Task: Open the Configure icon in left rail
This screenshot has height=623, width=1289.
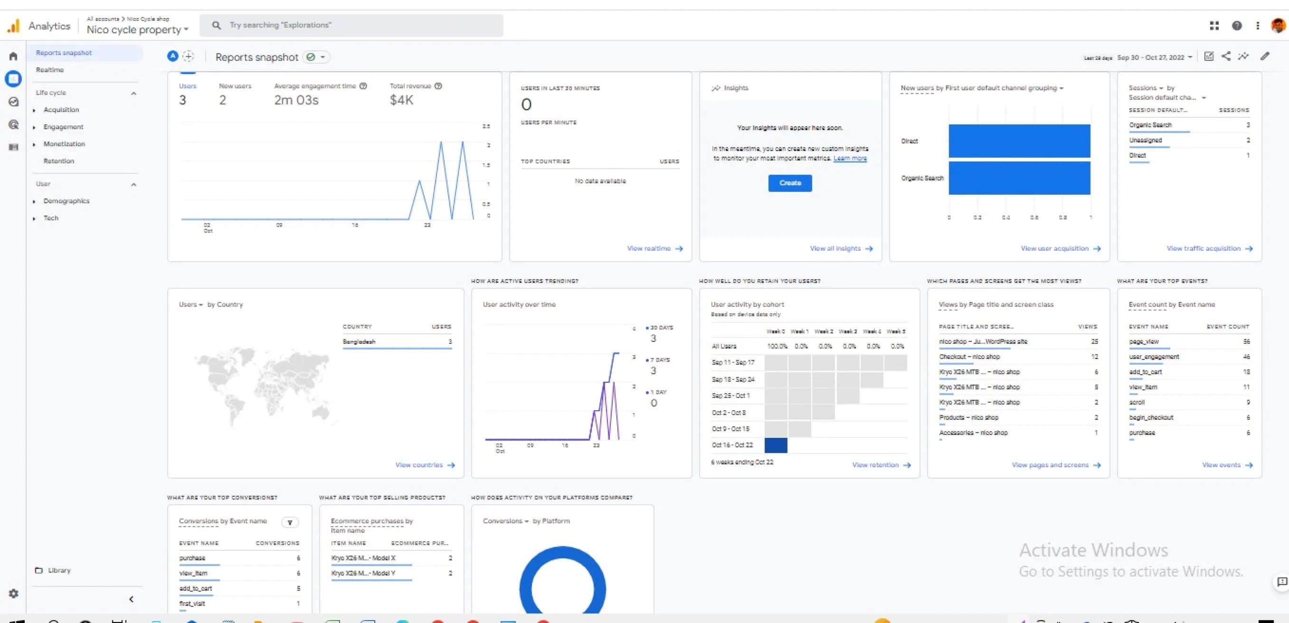Action: point(13,147)
